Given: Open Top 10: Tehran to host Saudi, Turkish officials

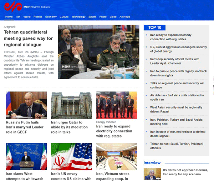Looking at the screenshot, I should pyautogui.click(x=177, y=146).
